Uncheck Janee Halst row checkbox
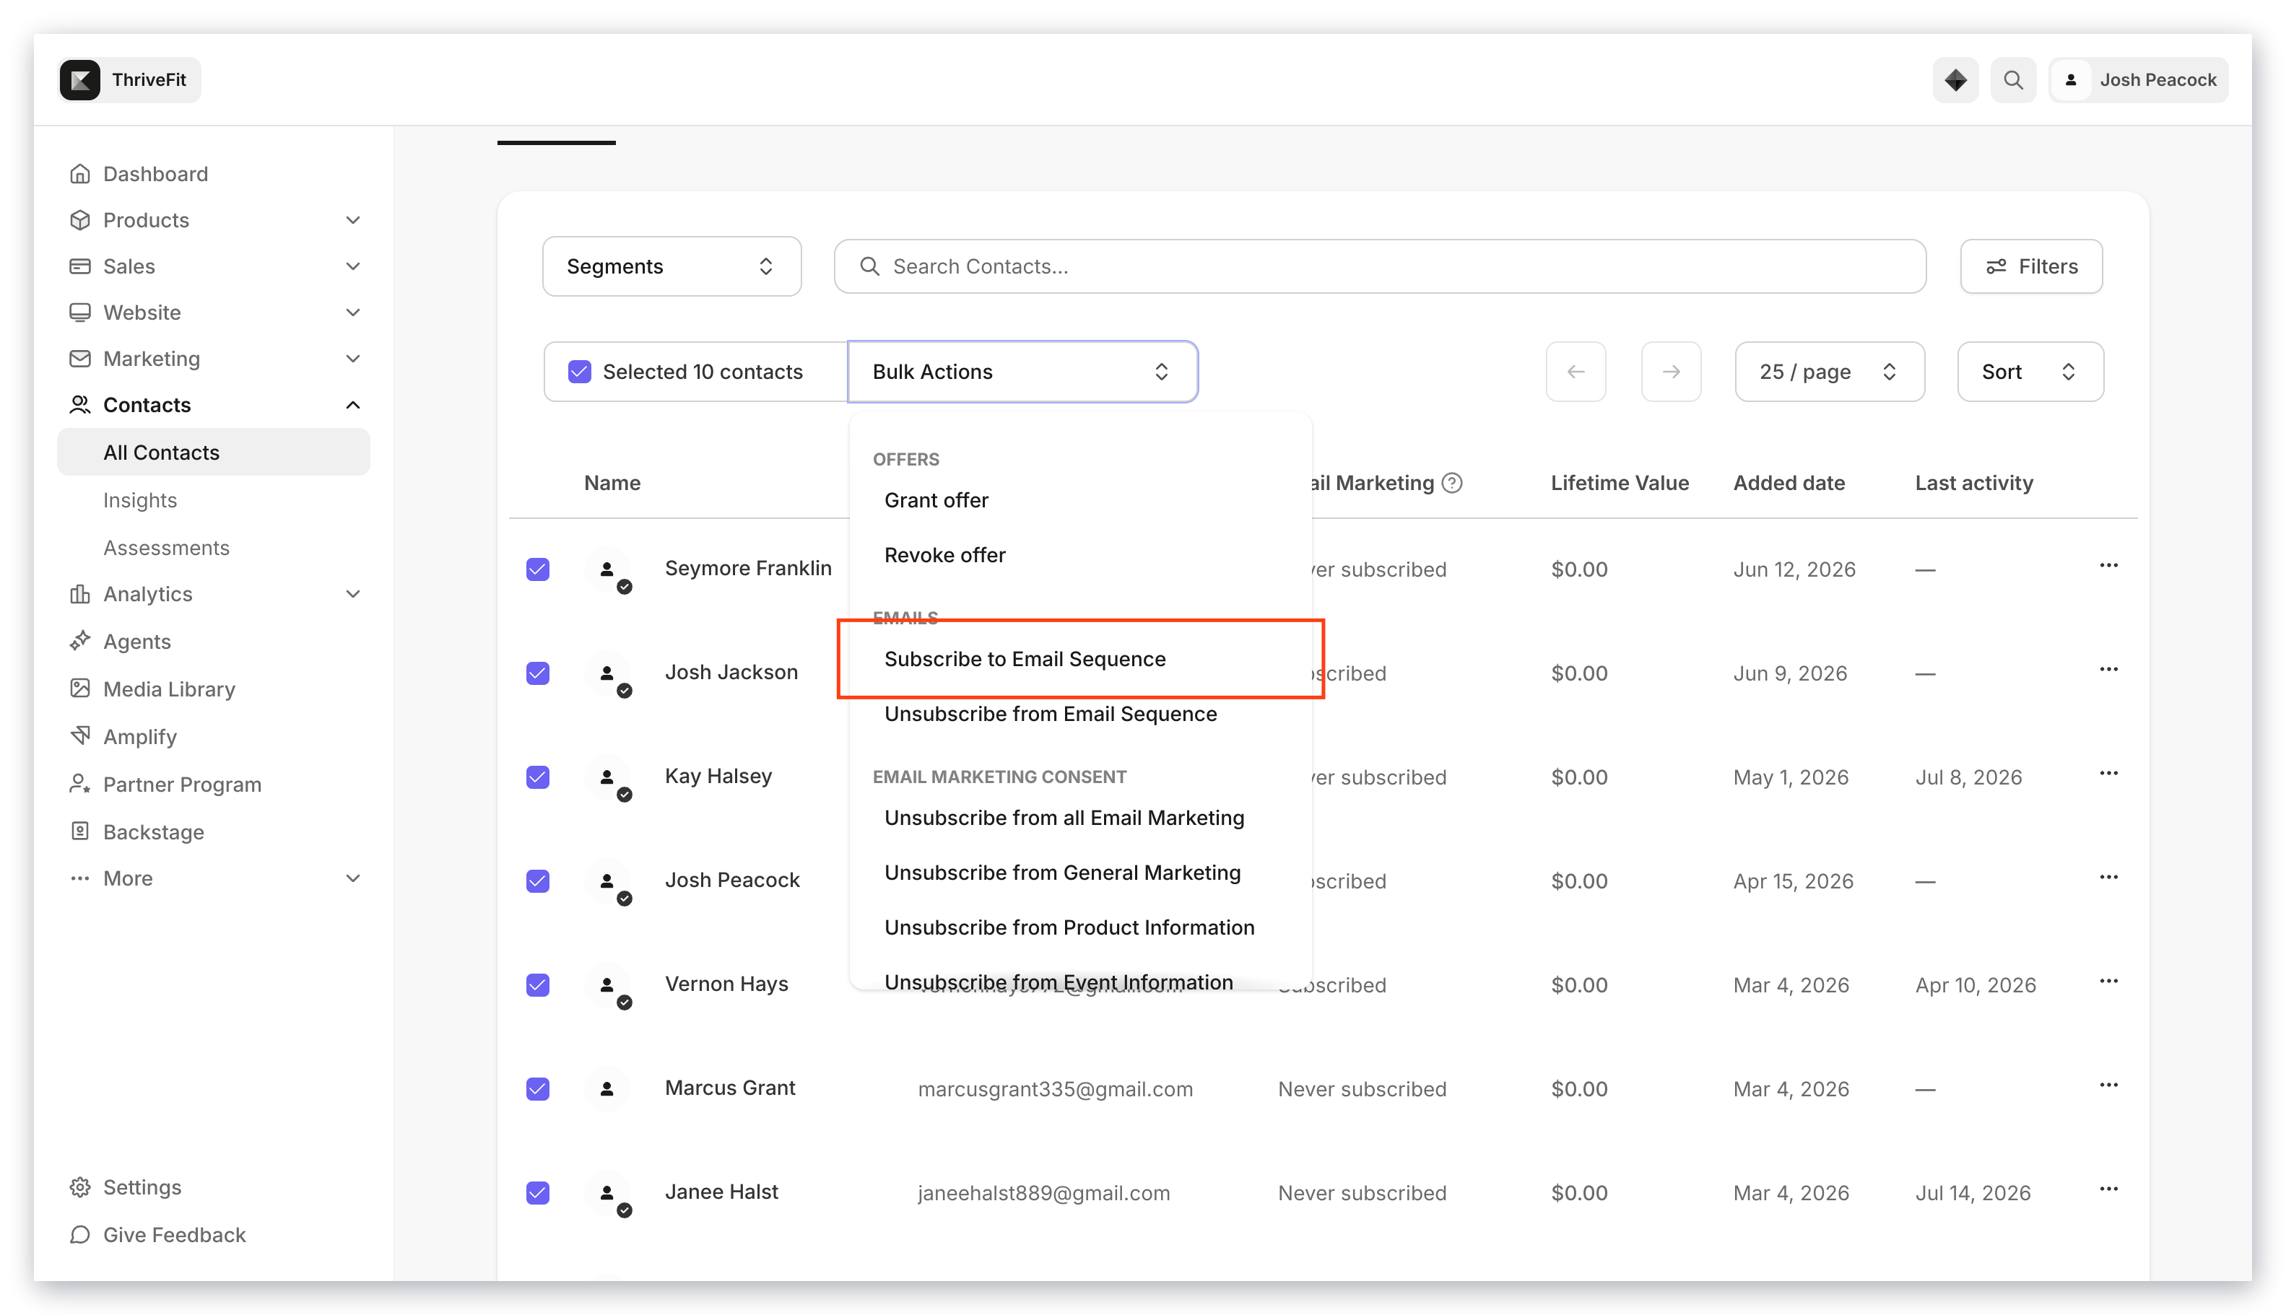Image resolution: width=2286 pixels, height=1315 pixels. coord(538,1192)
